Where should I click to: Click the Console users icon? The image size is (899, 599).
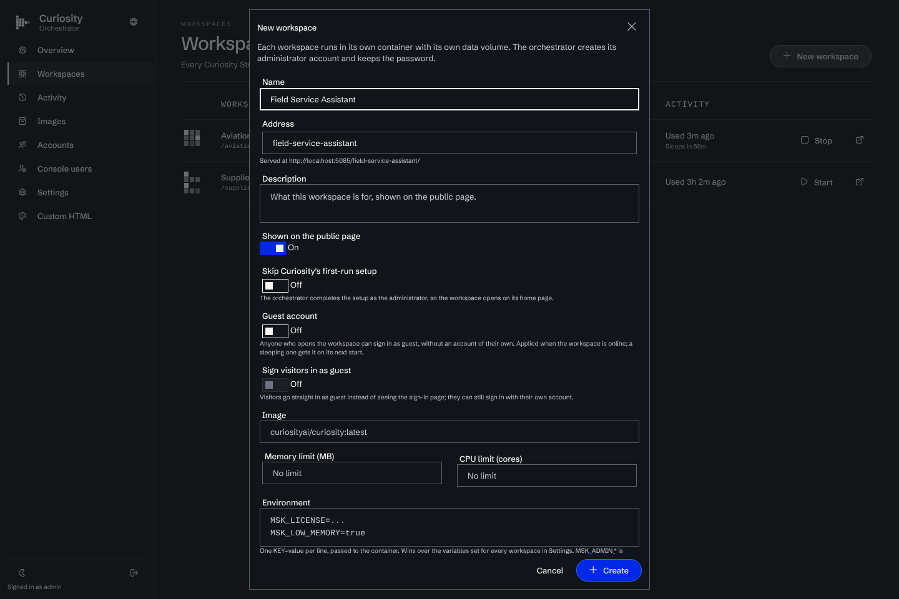22,168
